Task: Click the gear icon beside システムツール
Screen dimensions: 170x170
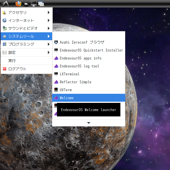Action: (x=5, y=37)
